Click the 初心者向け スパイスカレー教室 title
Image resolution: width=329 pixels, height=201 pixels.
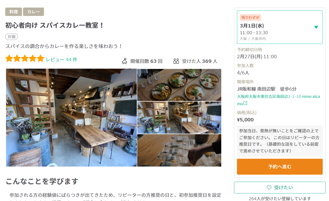coord(55,25)
